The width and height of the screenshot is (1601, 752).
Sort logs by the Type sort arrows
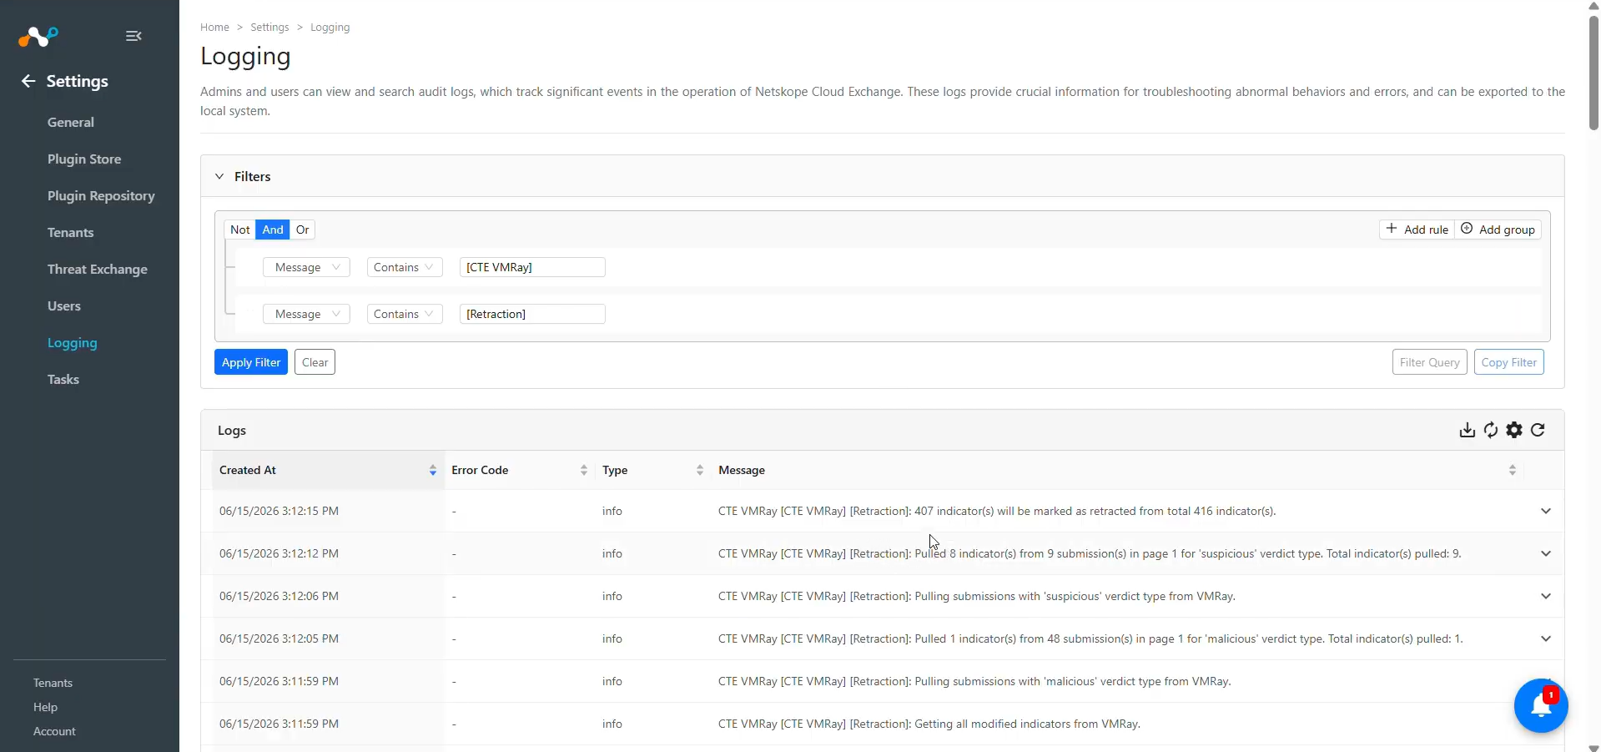tap(700, 471)
